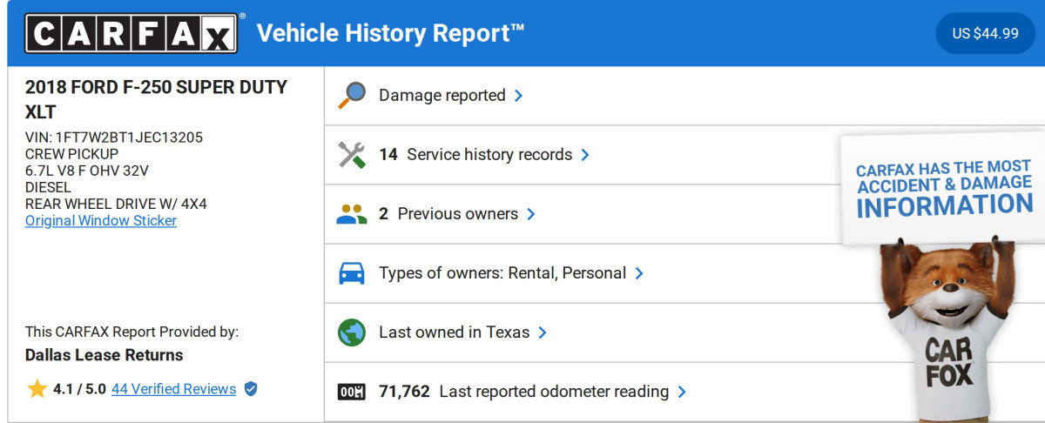The height and width of the screenshot is (423, 1045).
Task: Click the US $44.99 price button
Action: (985, 34)
